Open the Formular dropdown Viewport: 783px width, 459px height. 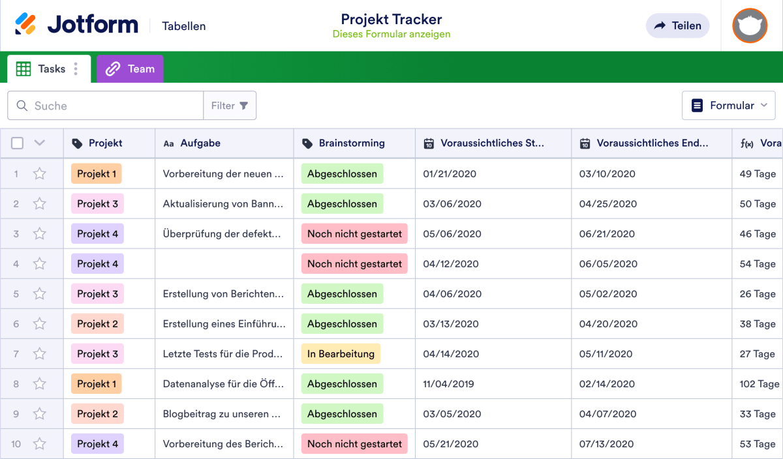tap(728, 105)
